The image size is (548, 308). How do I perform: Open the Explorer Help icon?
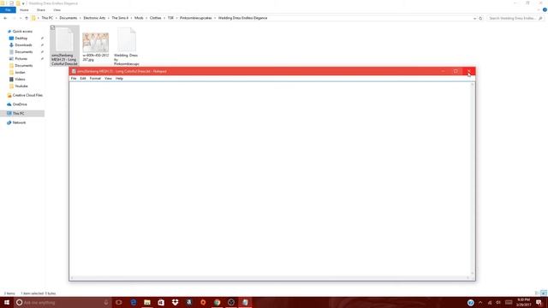coord(545,10)
